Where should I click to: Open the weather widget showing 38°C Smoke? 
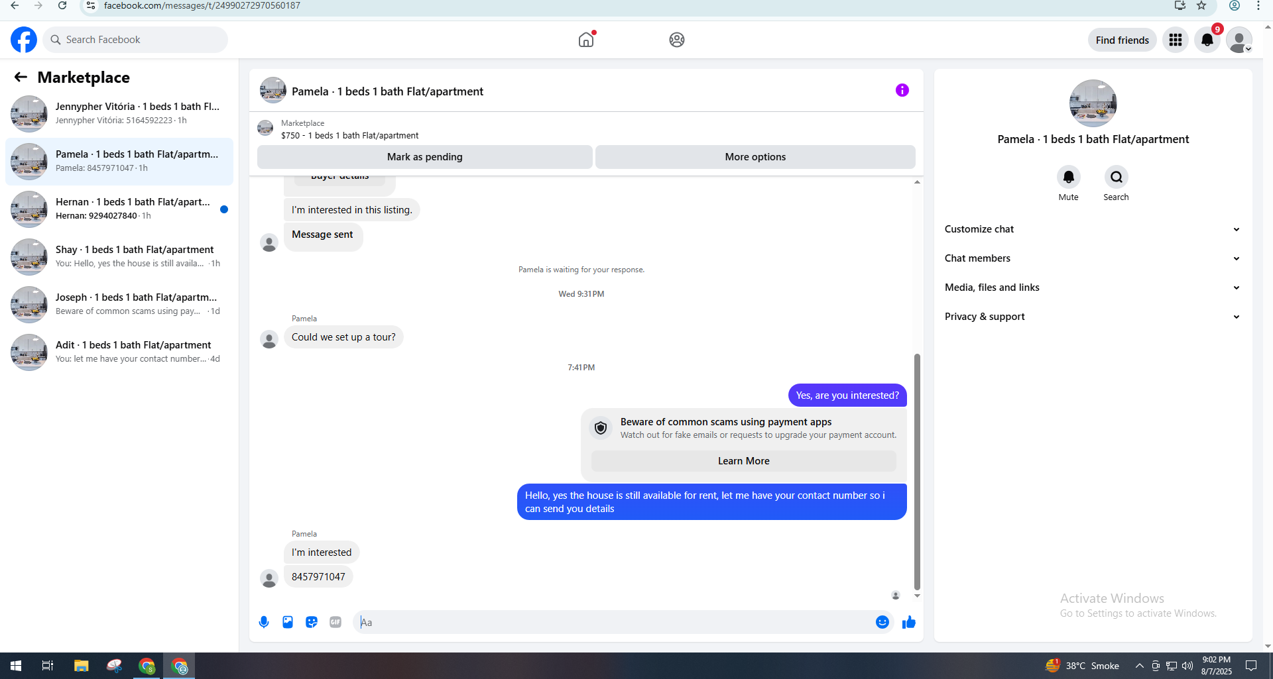1082,666
